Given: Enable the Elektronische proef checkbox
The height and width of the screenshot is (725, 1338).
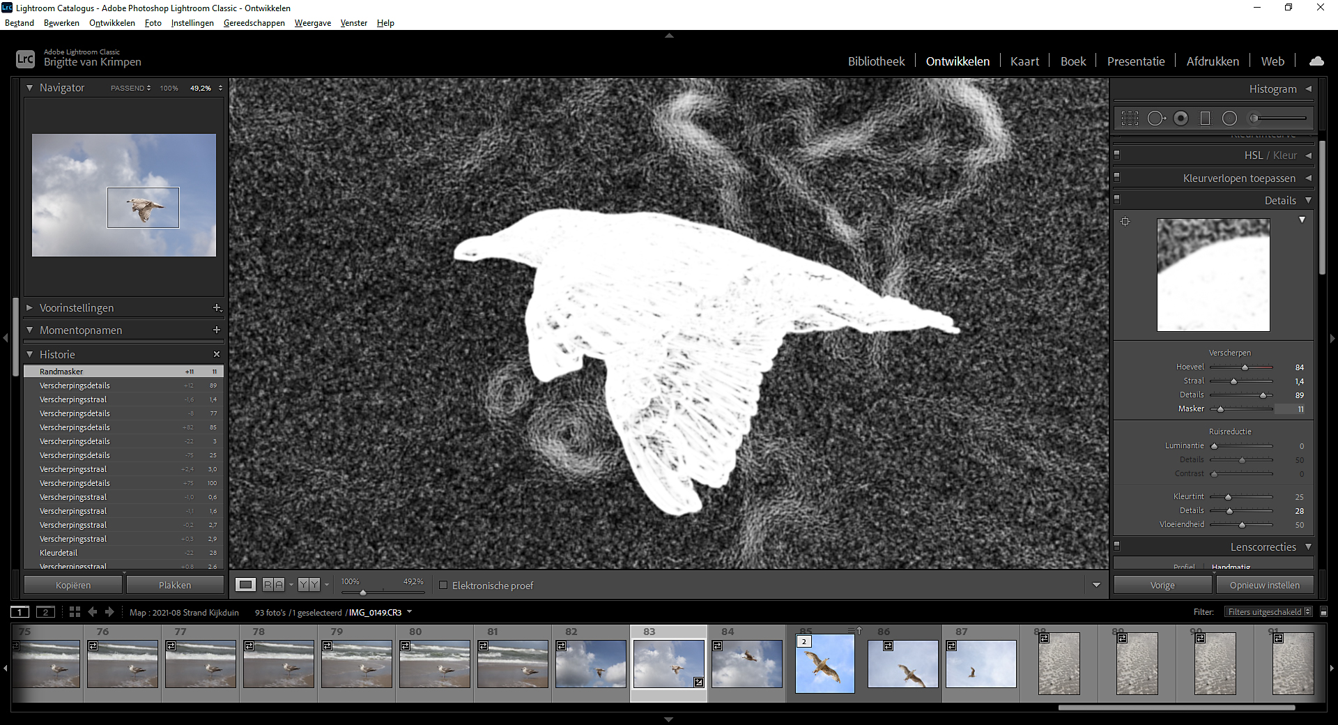Looking at the screenshot, I should [x=443, y=586].
